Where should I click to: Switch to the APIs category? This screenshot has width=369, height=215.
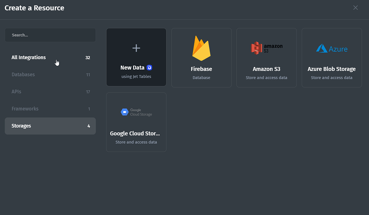pyautogui.click(x=17, y=92)
